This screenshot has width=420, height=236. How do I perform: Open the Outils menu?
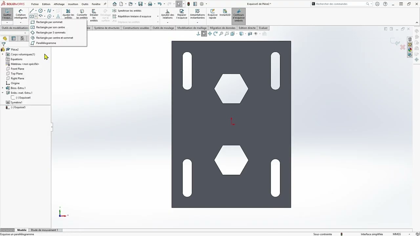point(85,4)
